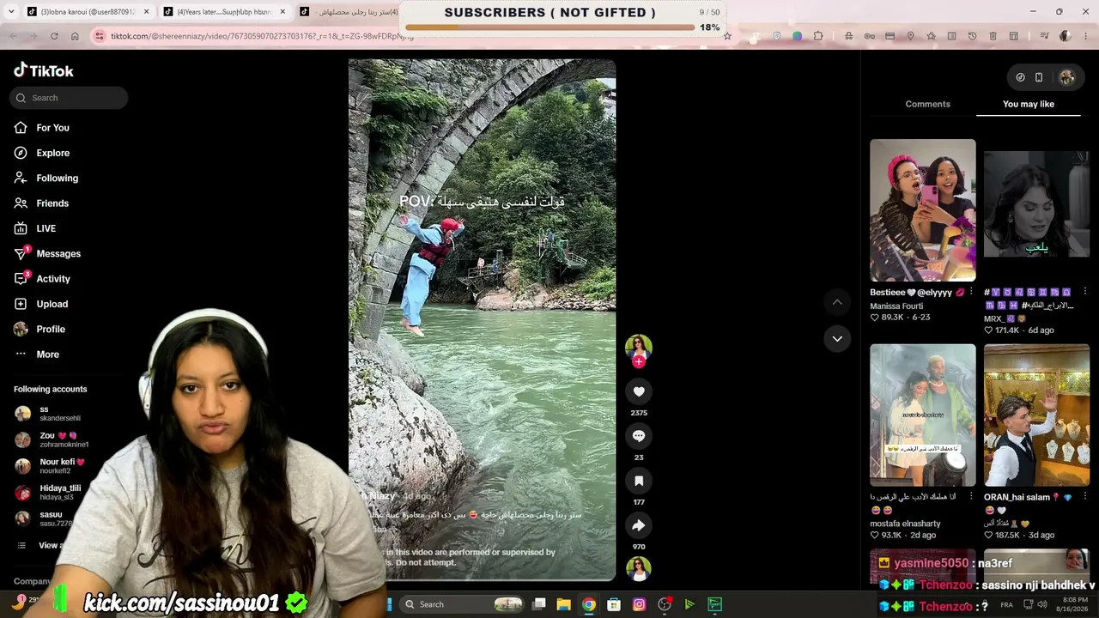The width and height of the screenshot is (1099, 618).
Task: Open File Explorer from the taskbar
Action: pyautogui.click(x=563, y=604)
